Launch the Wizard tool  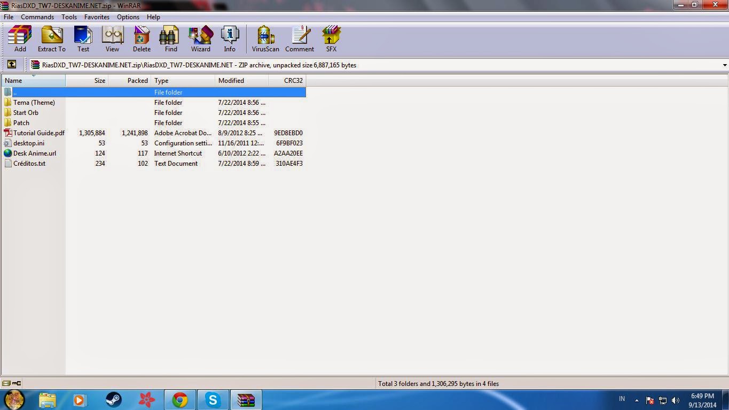point(201,38)
